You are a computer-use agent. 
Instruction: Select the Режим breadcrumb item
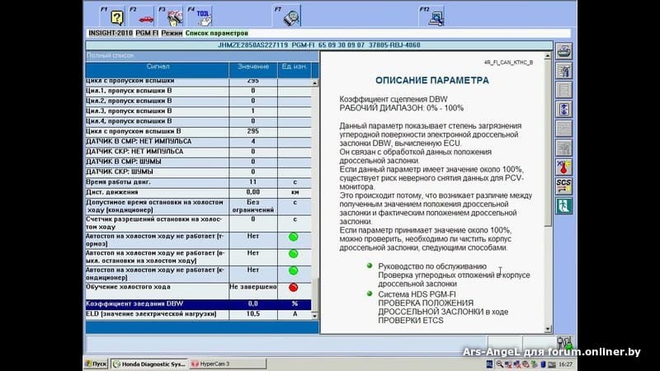pyautogui.click(x=172, y=33)
